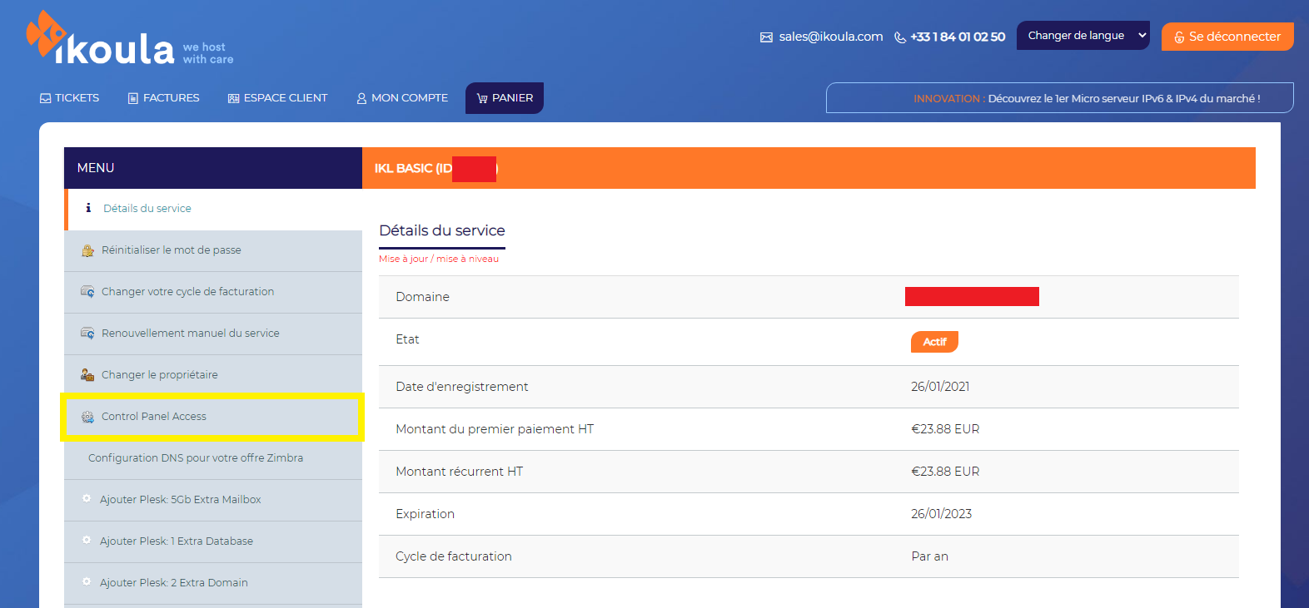Image resolution: width=1309 pixels, height=608 pixels.
Task: Click the expiration date 26/01/2023
Action: click(941, 514)
